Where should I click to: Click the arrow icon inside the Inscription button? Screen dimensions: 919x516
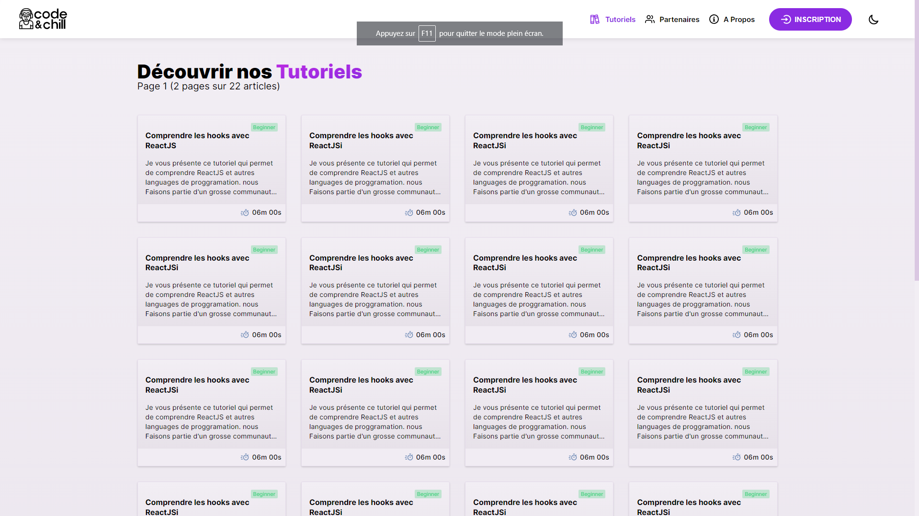click(785, 20)
